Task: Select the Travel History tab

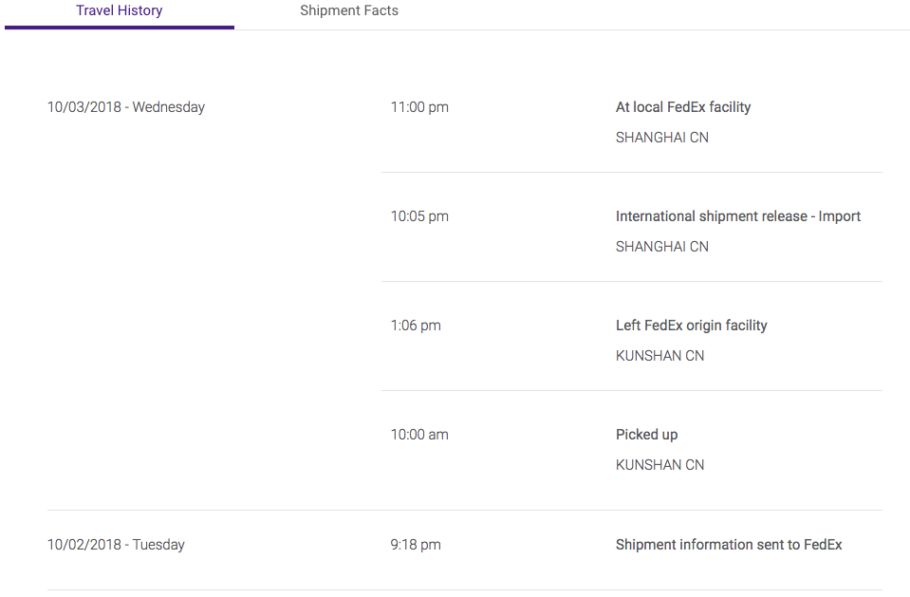Action: click(120, 11)
